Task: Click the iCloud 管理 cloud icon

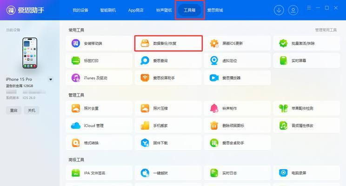Action: click(x=76, y=126)
